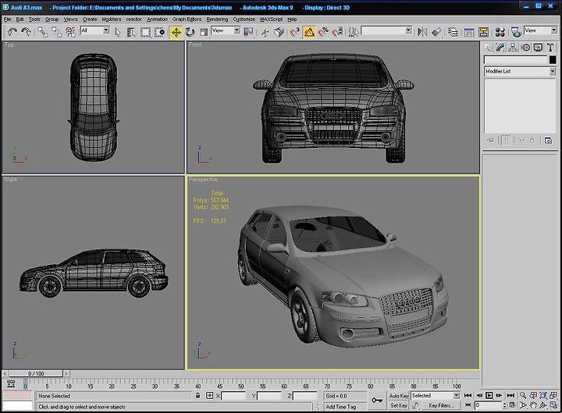Open the Key Filters dialog

coord(441,405)
